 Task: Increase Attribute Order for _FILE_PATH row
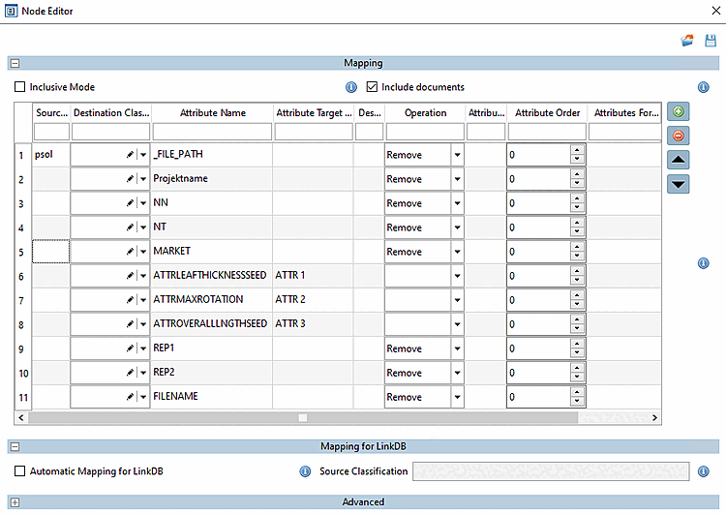[577, 150]
